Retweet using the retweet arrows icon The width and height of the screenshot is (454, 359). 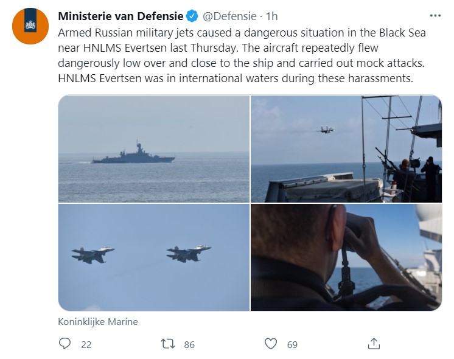(x=167, y=344)
